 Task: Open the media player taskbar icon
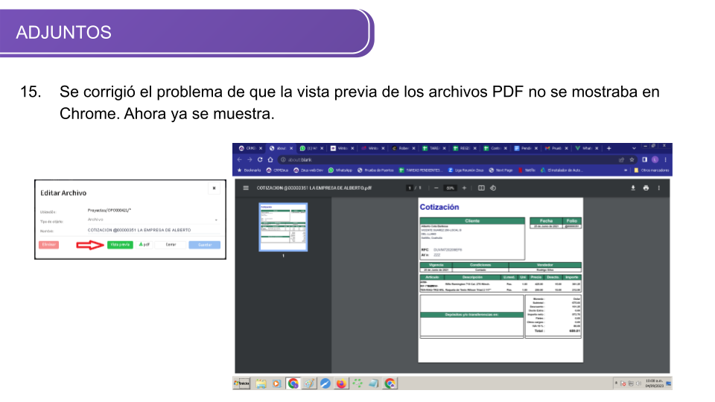coord(276,384)
